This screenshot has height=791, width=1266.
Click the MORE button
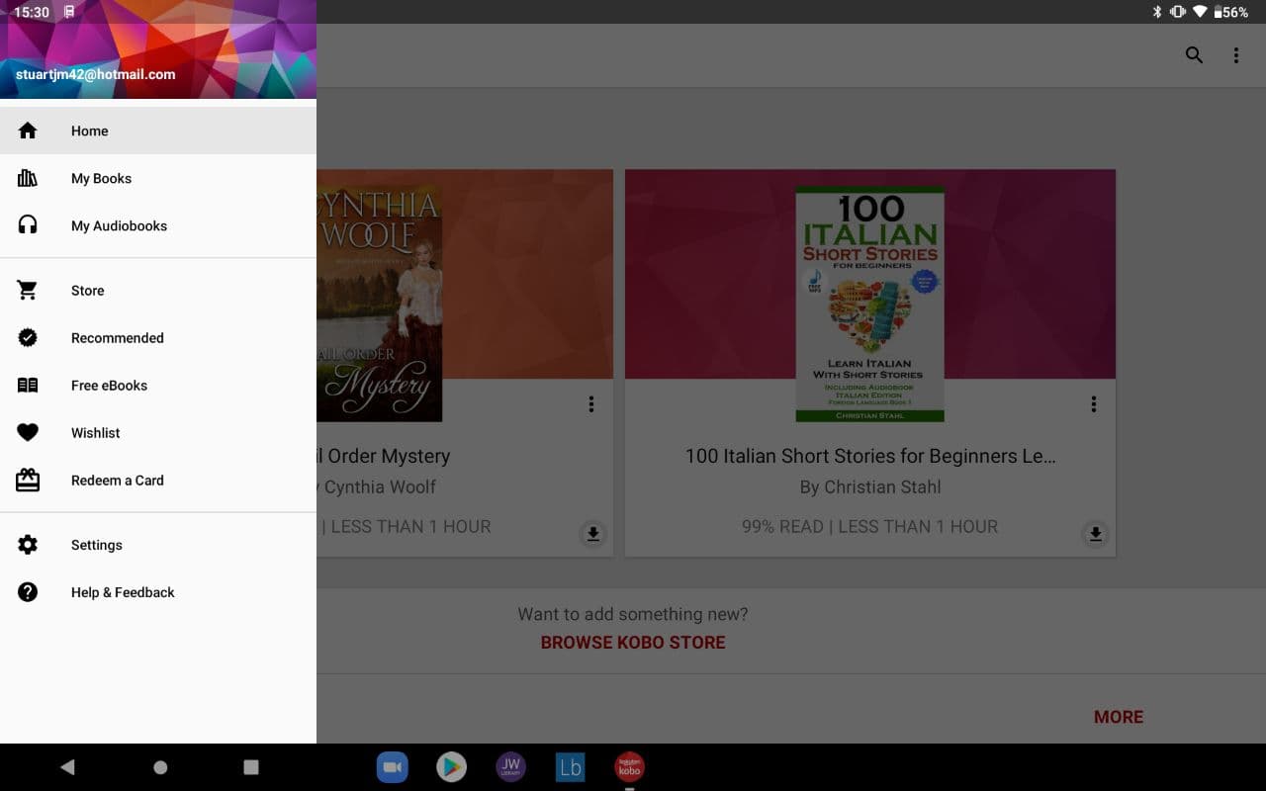[1119, 718]
